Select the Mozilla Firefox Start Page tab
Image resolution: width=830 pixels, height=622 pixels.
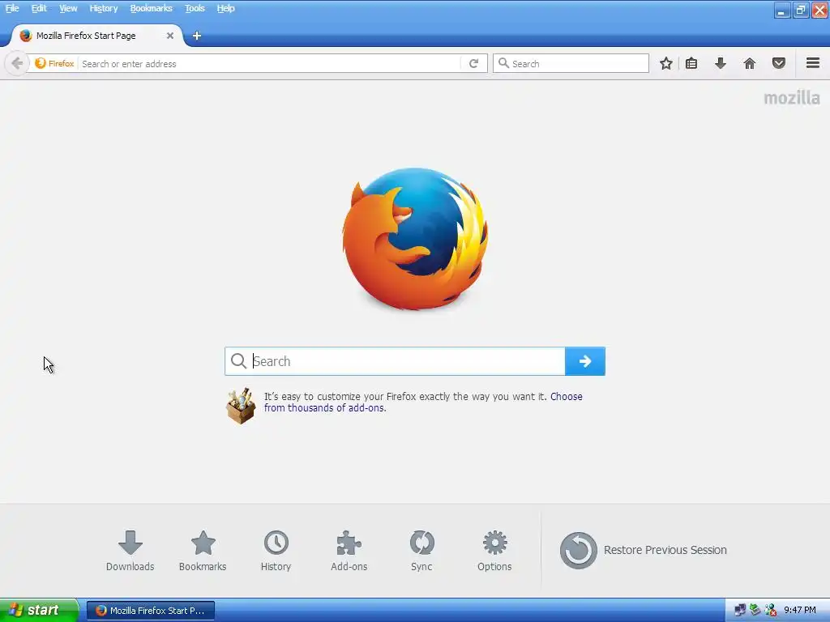96,36
